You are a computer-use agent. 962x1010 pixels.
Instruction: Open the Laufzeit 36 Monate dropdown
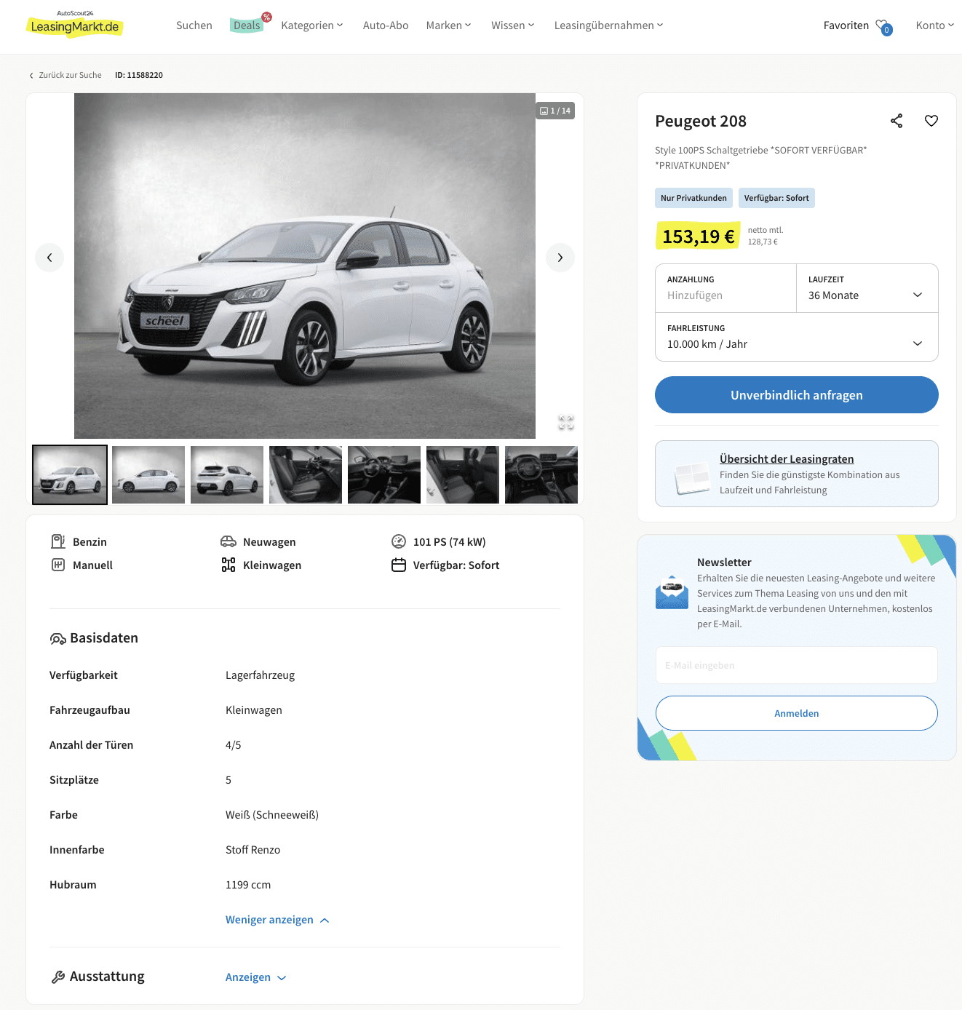[x=867, y=288]
